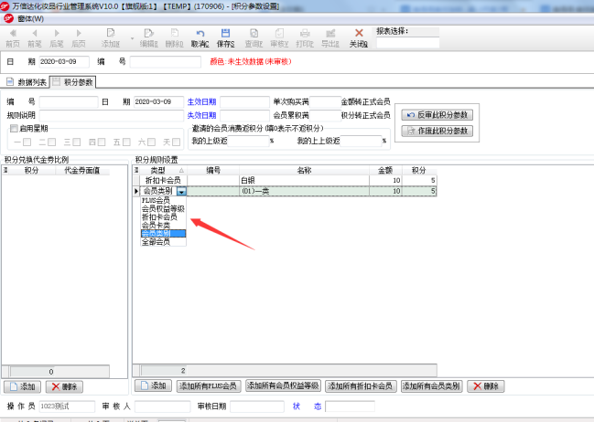The width and height of the screenshot is (594, 422).
Task: Toggle the 四 (Thursday) checkbox
Action: [102, 142]
